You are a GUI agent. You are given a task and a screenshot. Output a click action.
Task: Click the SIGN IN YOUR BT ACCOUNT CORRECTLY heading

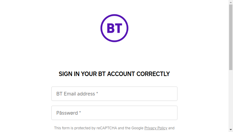pos(114,74)
